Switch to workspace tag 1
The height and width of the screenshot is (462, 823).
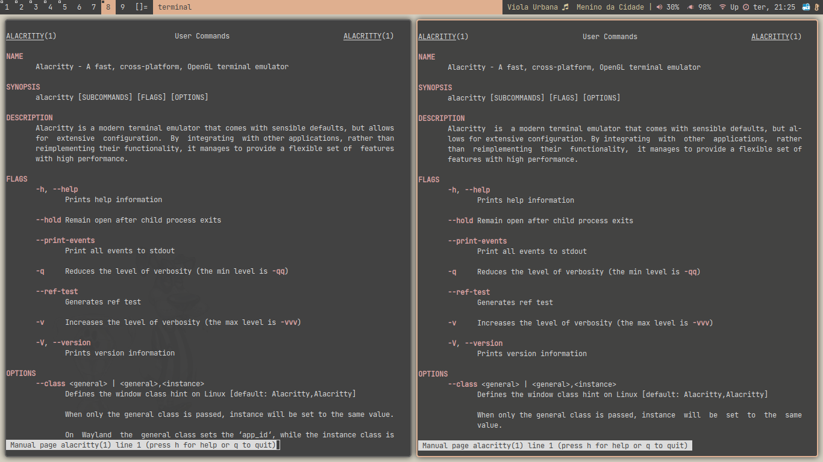(7, 7)
